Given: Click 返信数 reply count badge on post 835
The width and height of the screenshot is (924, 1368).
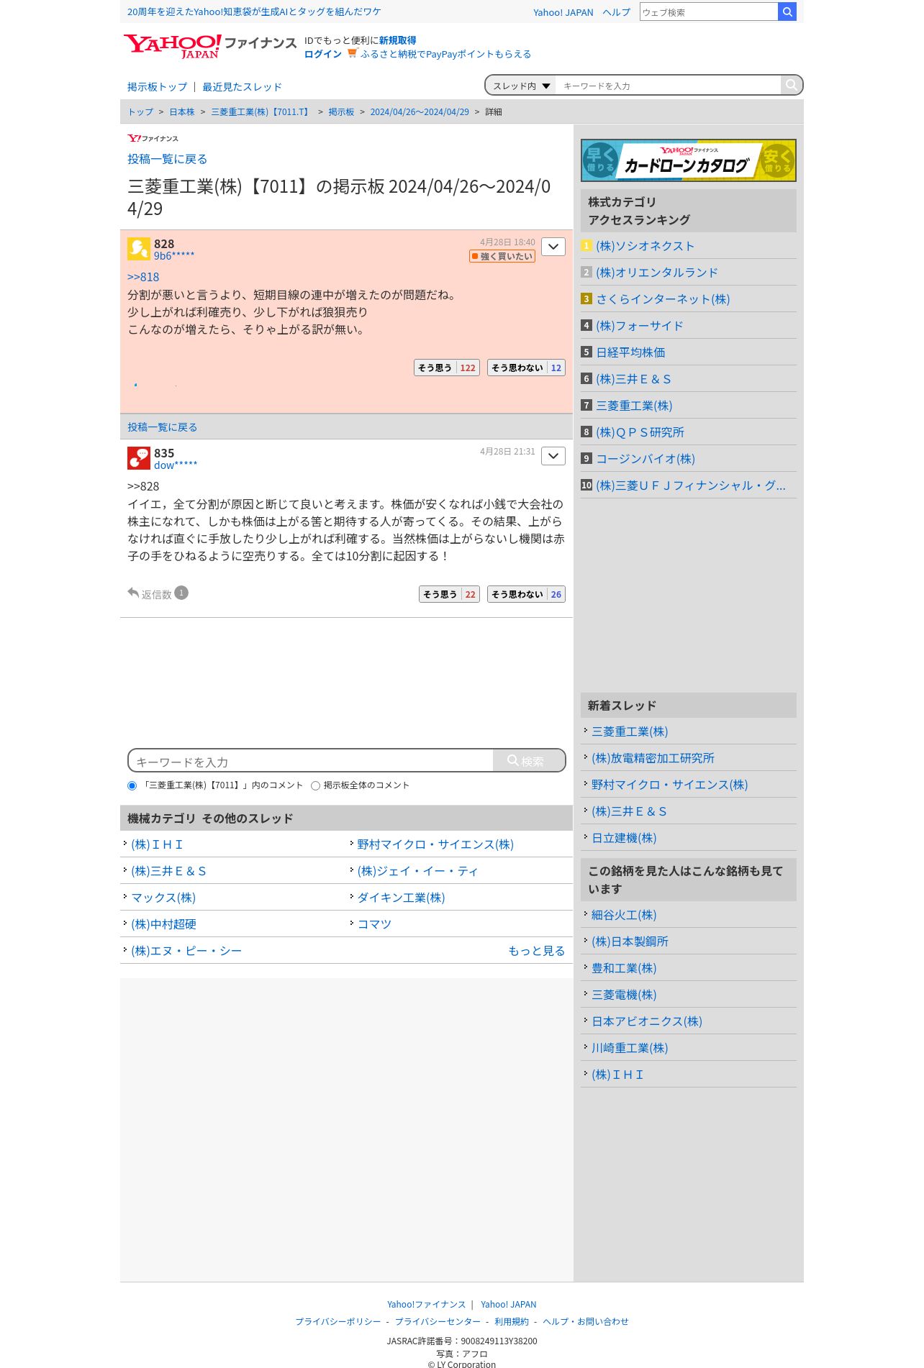Looking at the screenshot, I should 181,593.
